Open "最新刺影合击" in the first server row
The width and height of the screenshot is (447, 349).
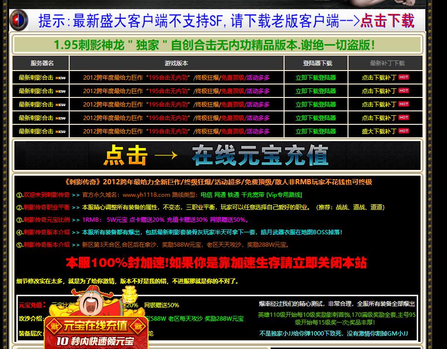click(36, 77)
